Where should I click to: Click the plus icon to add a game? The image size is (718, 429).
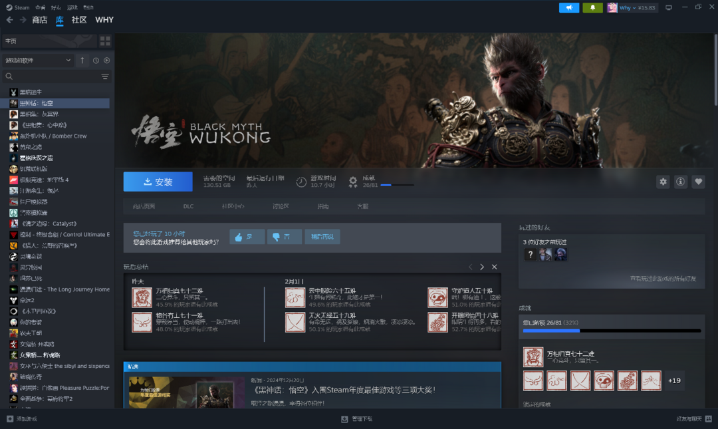(x=10, y=419)
